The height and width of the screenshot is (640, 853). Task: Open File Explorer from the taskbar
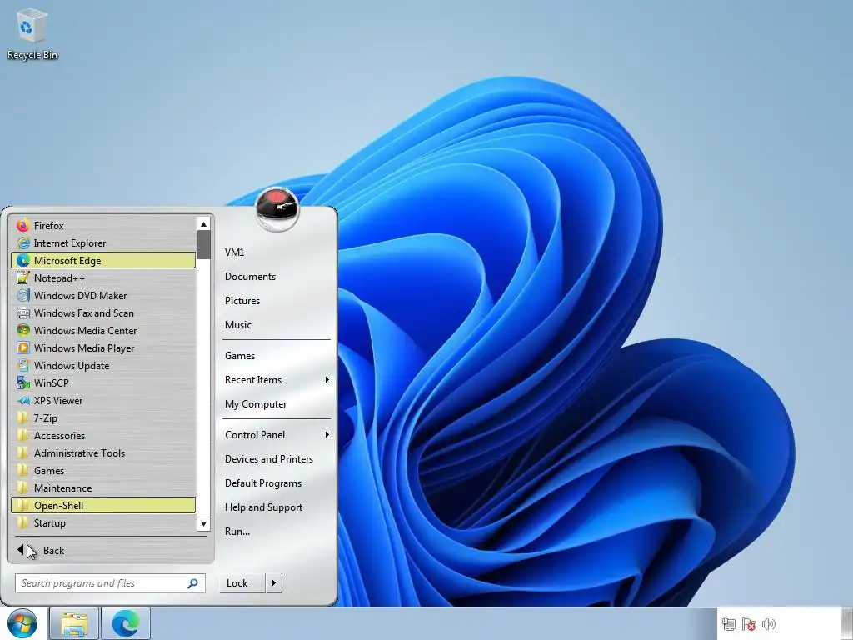74,623
